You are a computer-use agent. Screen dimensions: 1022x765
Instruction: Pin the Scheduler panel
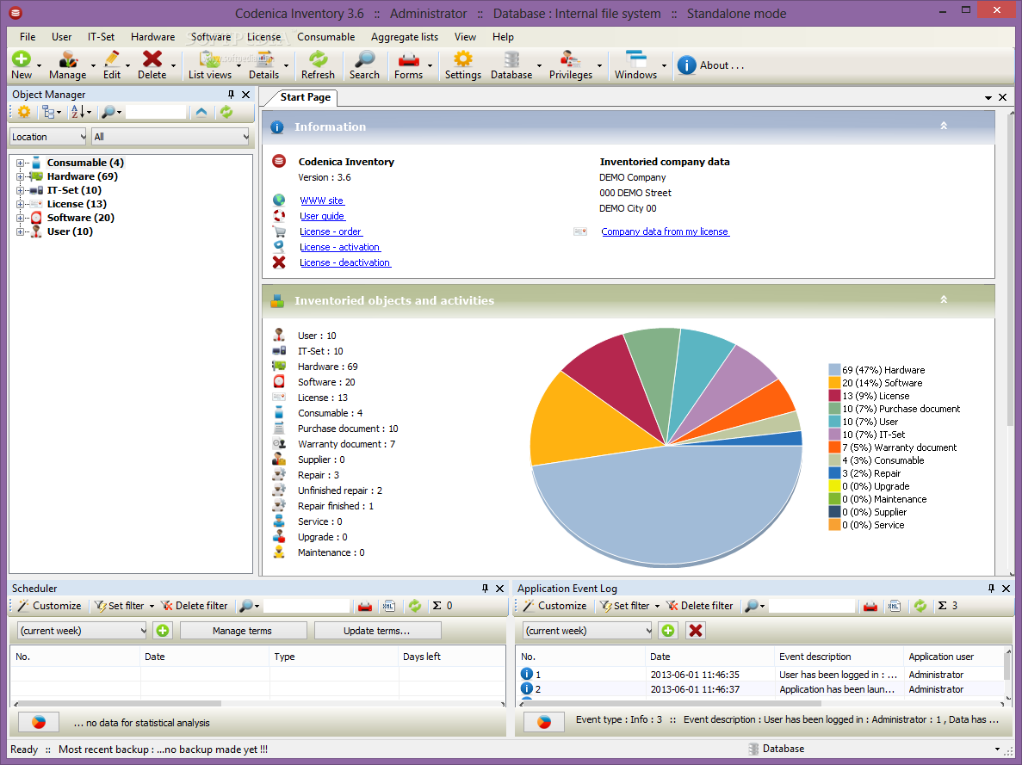(485, 589)
